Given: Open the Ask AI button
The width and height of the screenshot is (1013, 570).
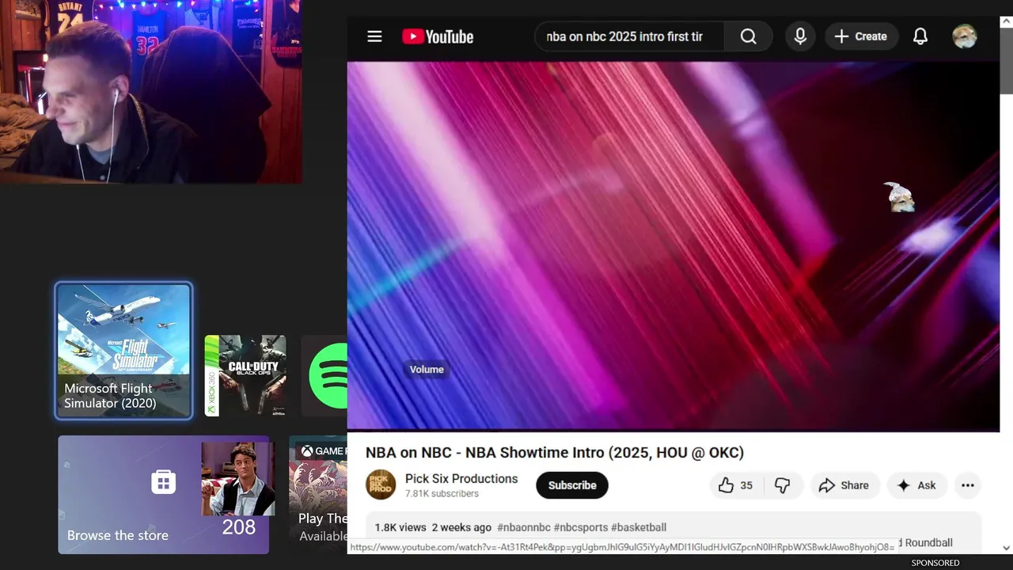Looking at the screenshot, I should pos(916,485).
